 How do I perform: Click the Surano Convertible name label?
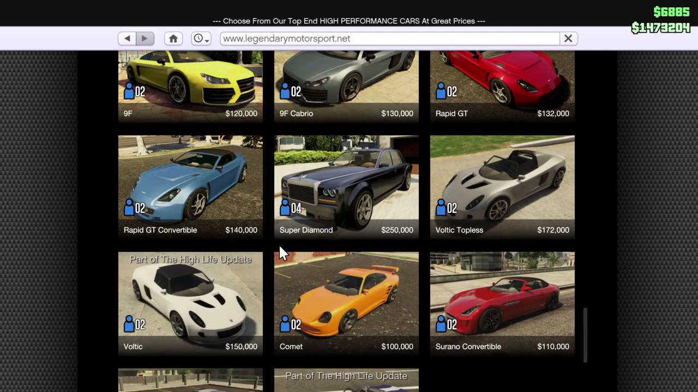[x=468, y=346]
